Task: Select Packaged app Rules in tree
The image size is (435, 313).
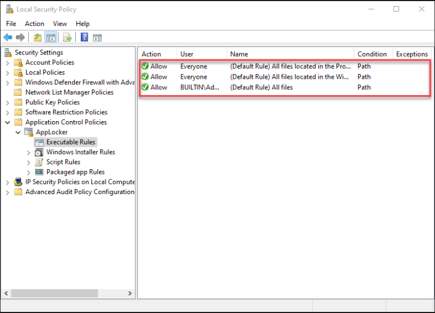Action: (x=75, y=172)
